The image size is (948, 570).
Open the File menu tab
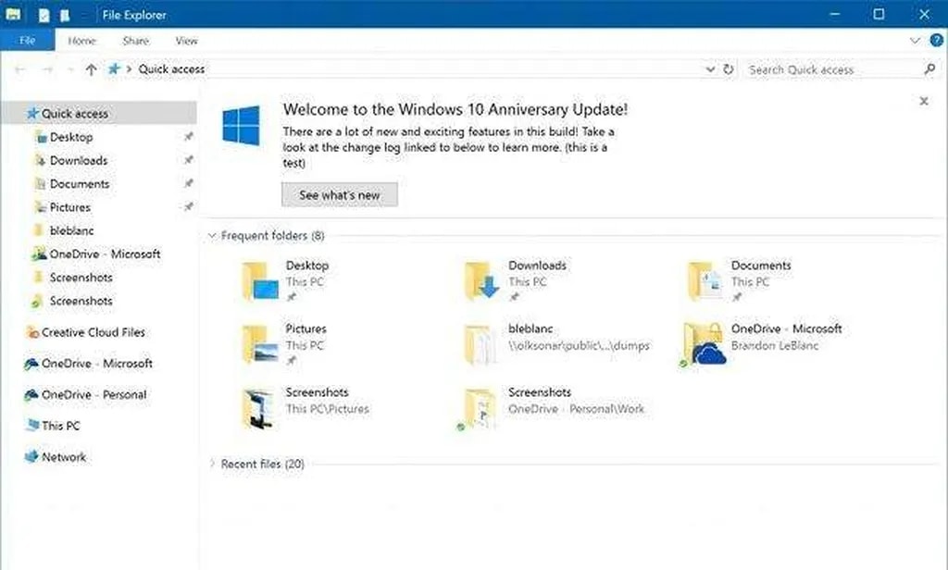pyautogui.click(x=28, y=41)
